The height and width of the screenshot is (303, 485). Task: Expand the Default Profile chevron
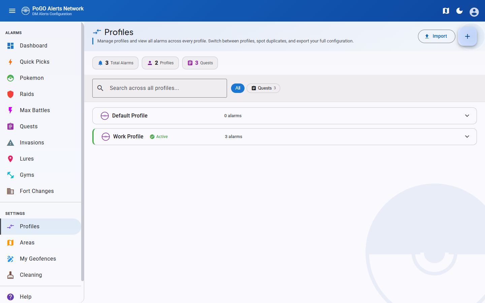(467, 116)
